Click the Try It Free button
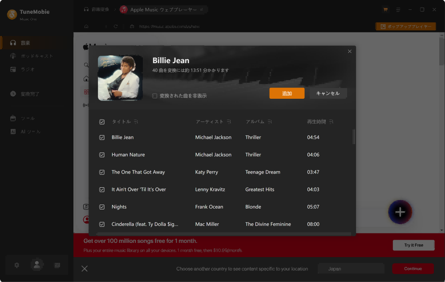Screen dimensions: 445x282 click(413, 245)
